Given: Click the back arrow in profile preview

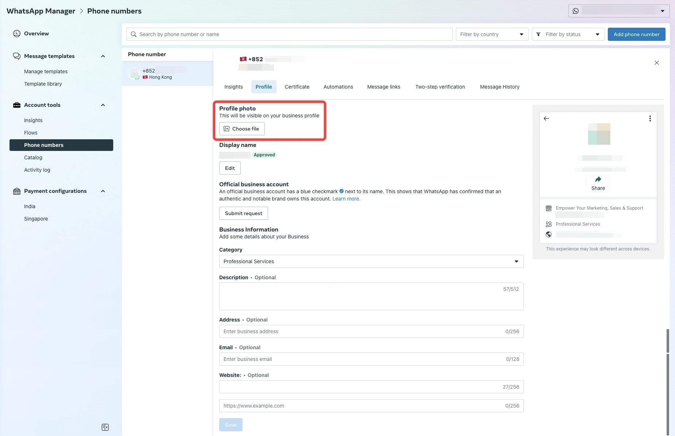Looking at the screenshot, I should coord(546,118).
